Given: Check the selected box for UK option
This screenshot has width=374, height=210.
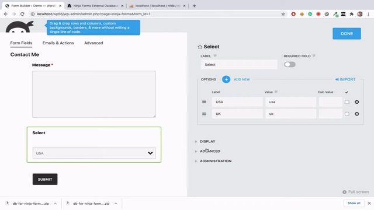Looking at the screenshot, I should click(x=347, y=114).
